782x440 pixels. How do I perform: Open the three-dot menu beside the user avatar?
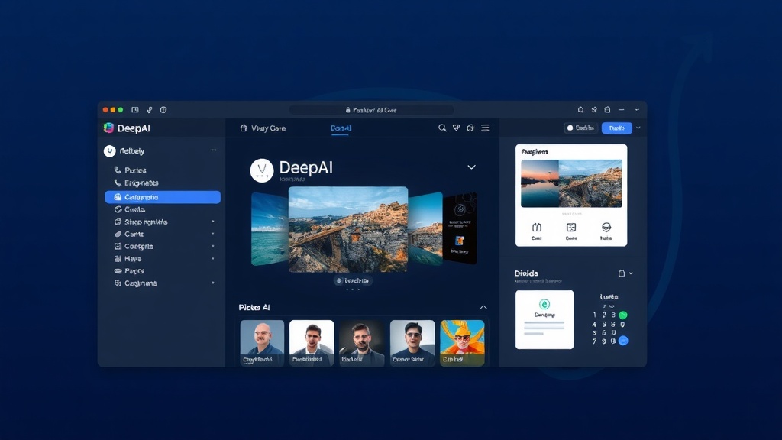[x=212, y=150]
